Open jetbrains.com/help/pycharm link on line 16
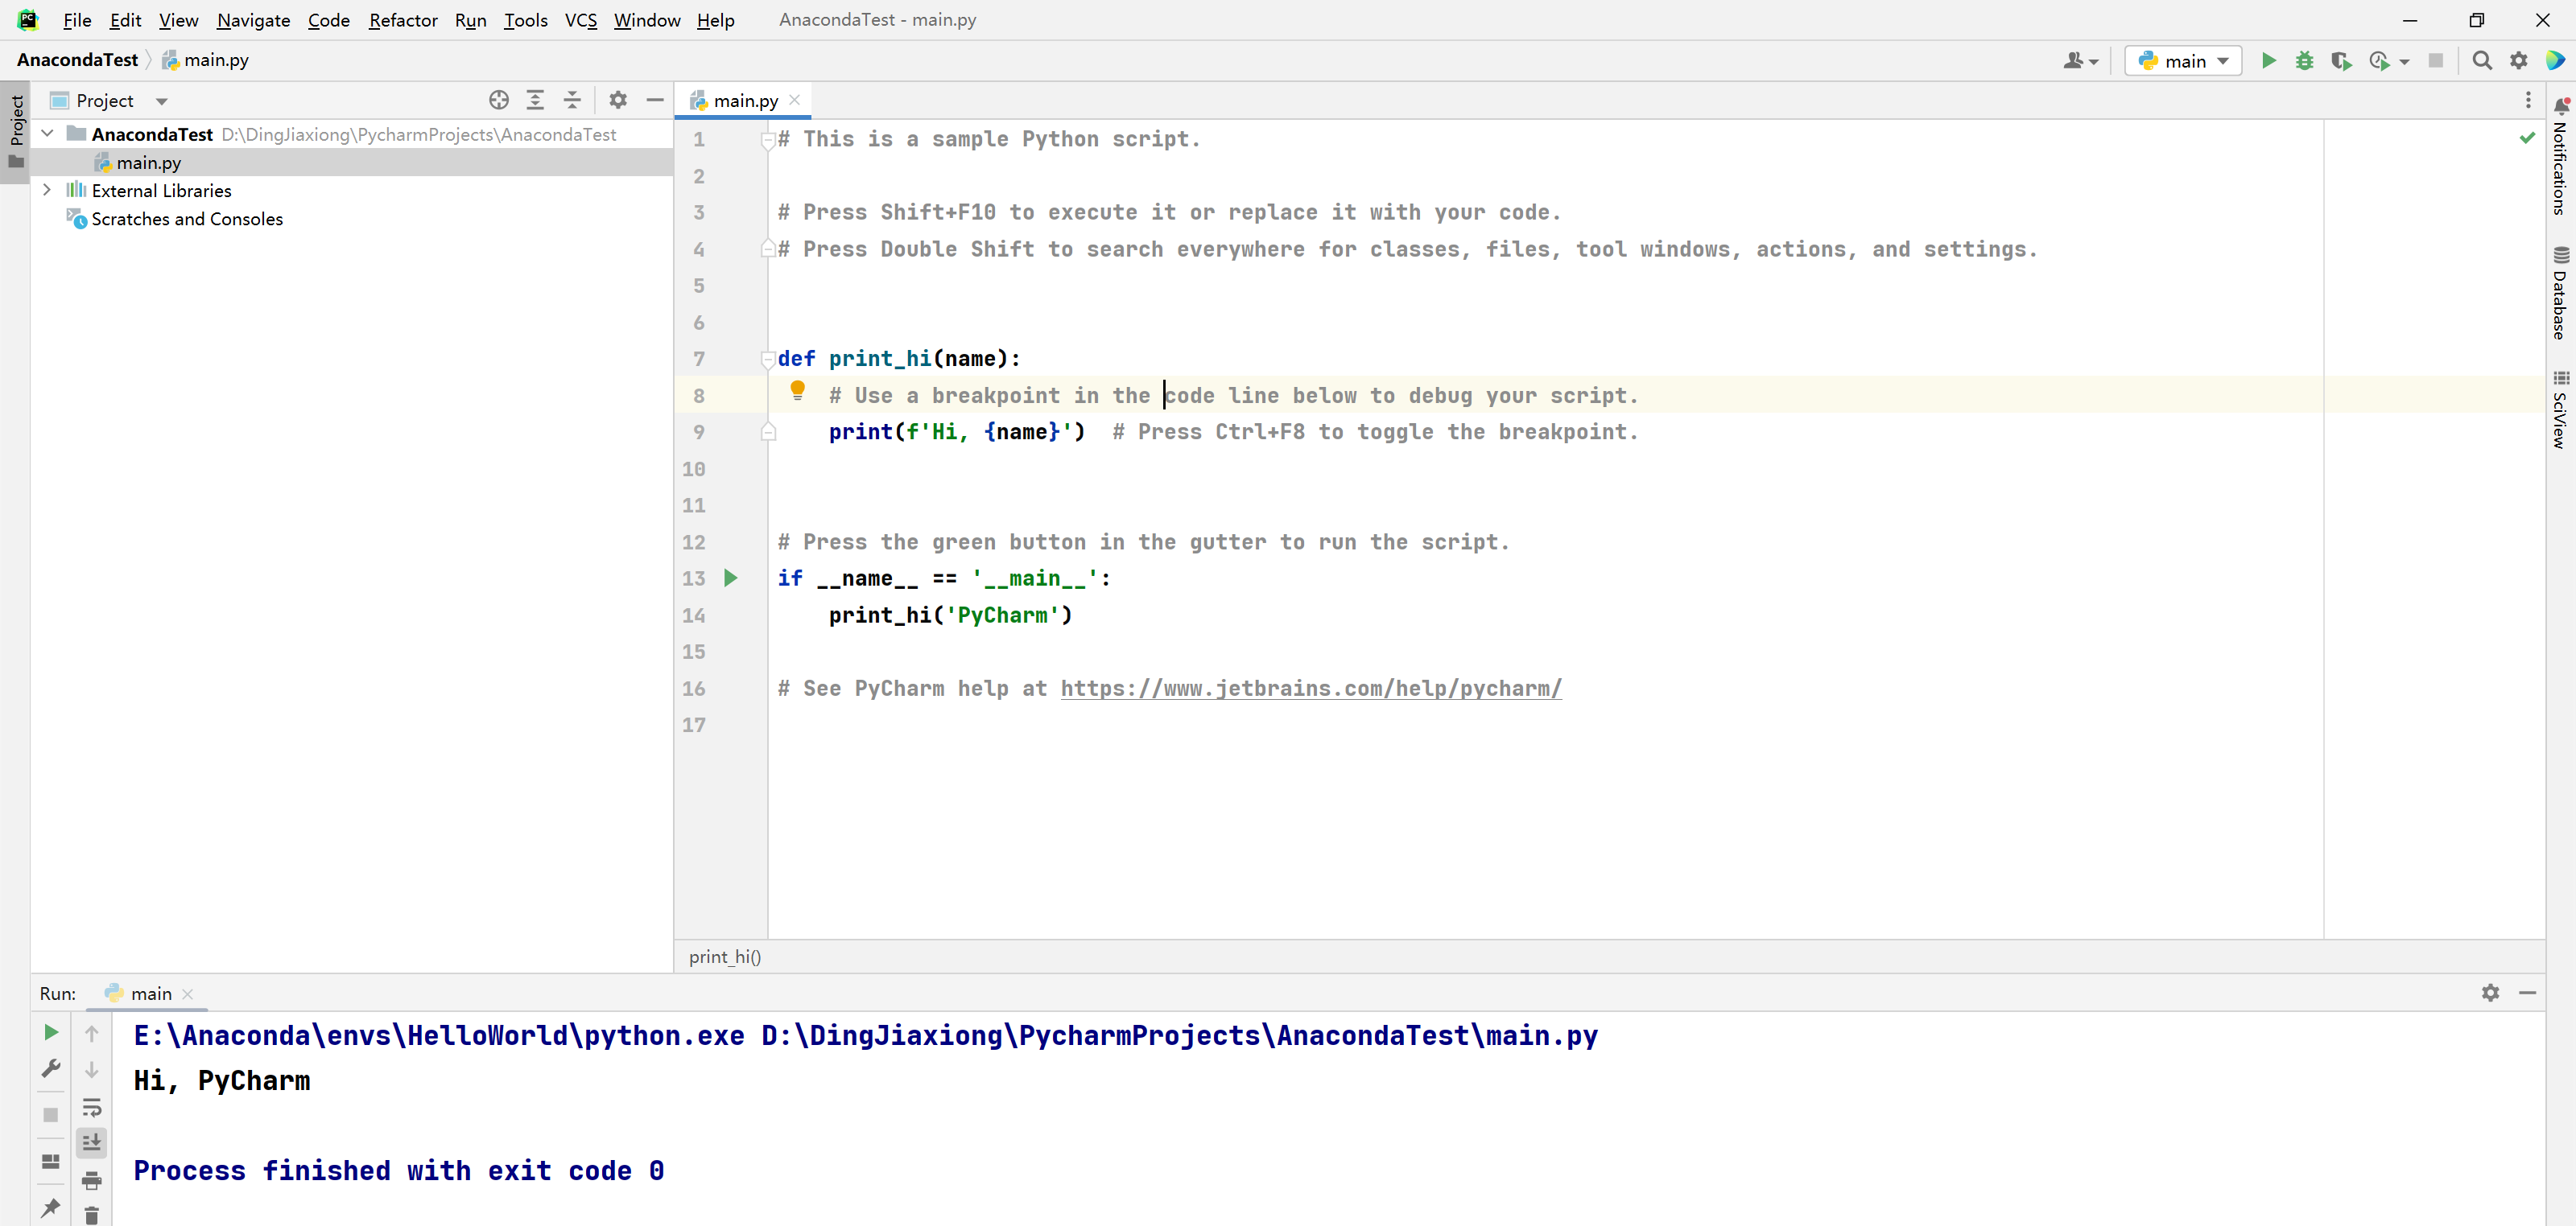This screenshot has height=1226, width=2576. (1310, 689)
